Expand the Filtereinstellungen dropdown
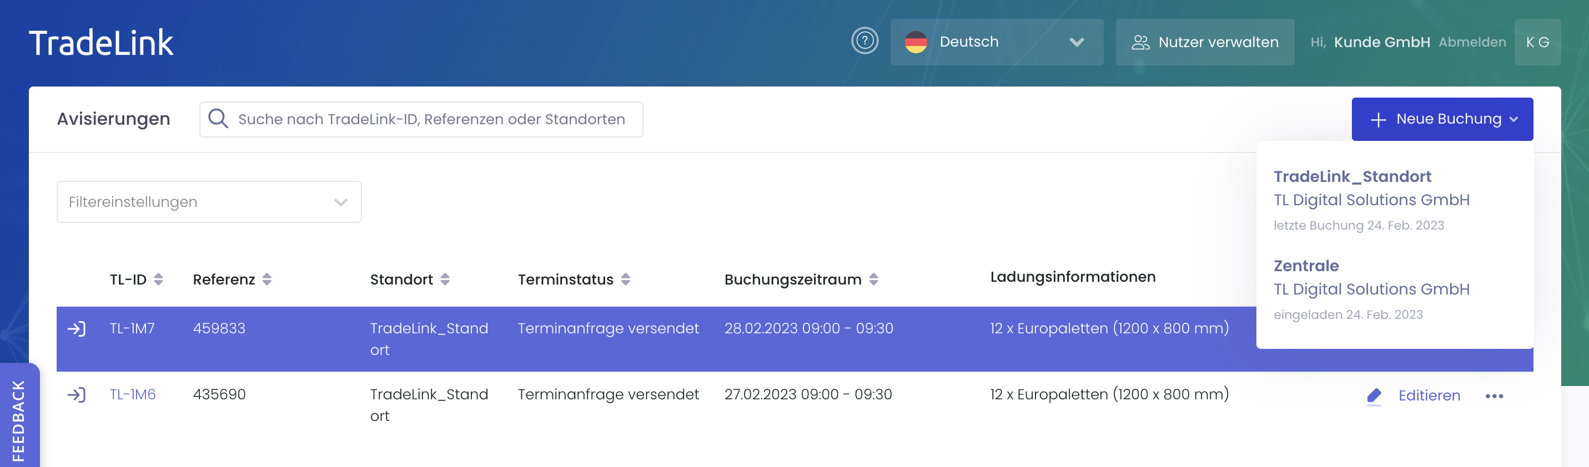 click(209, 201)
